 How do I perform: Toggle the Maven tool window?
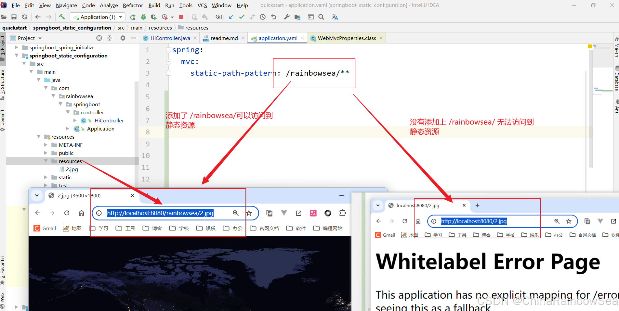coord(616,47)
